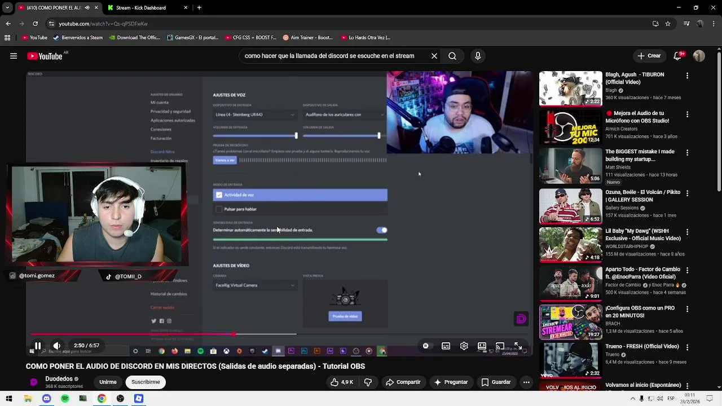Click the Chrome address bar URL

click(103, 24)
